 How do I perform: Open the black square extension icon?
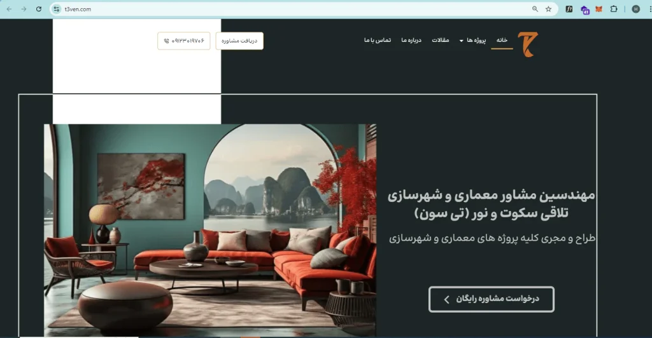coord(569,9)
